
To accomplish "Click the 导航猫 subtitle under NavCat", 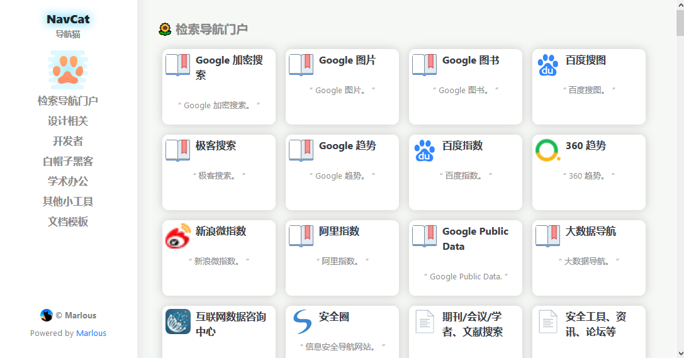I will tap(68, 35).
